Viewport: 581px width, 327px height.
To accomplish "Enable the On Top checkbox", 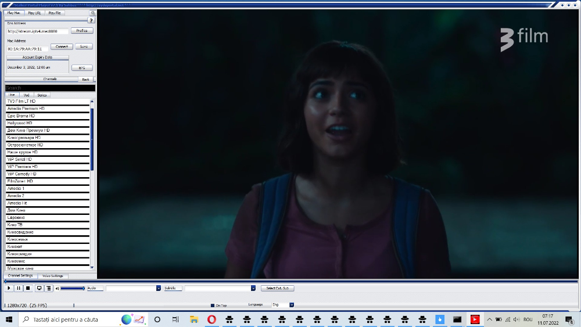I will tap(213, 306).
